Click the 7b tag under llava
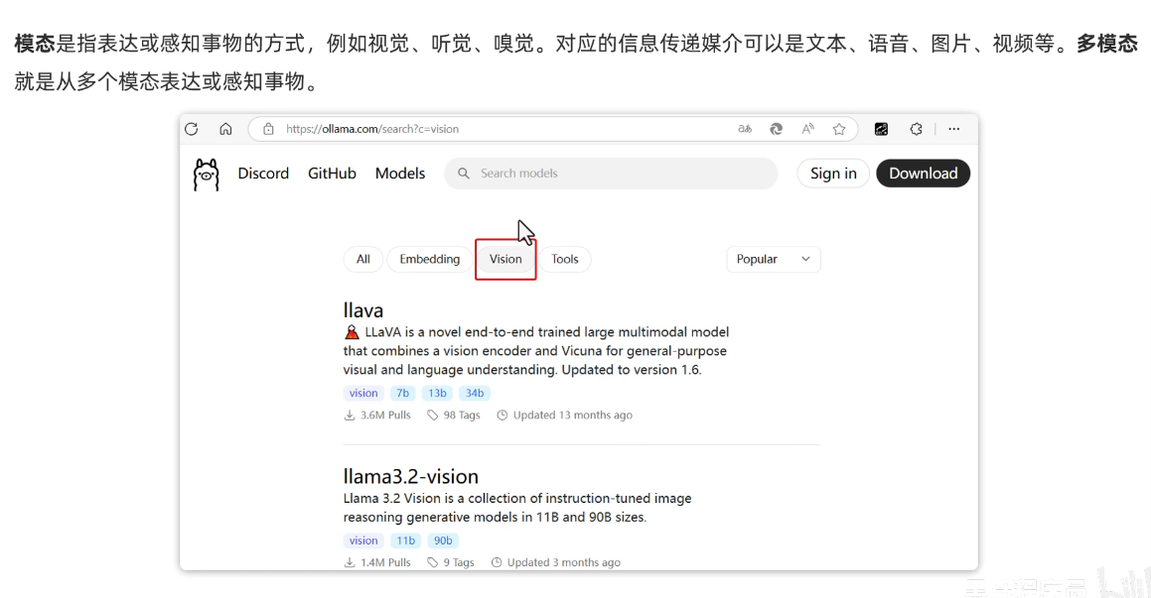The image size is (1151, 598). [402, 394]
